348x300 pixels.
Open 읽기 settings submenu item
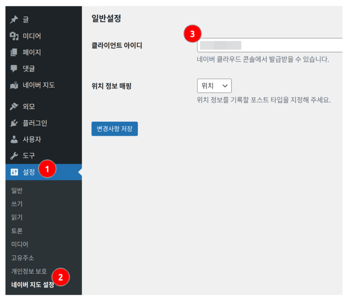17,217
